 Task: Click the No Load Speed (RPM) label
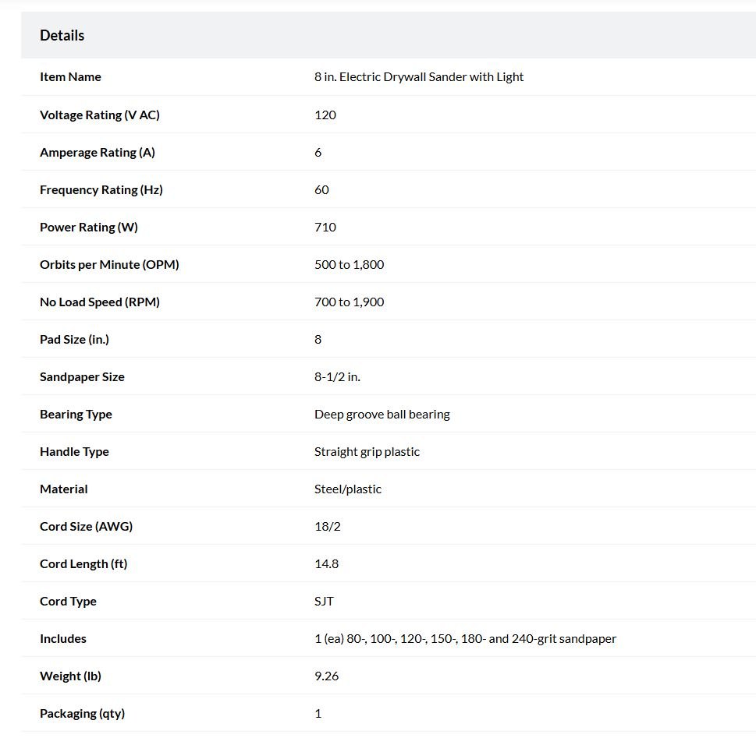pyautogui.click(x=99, y=302)
